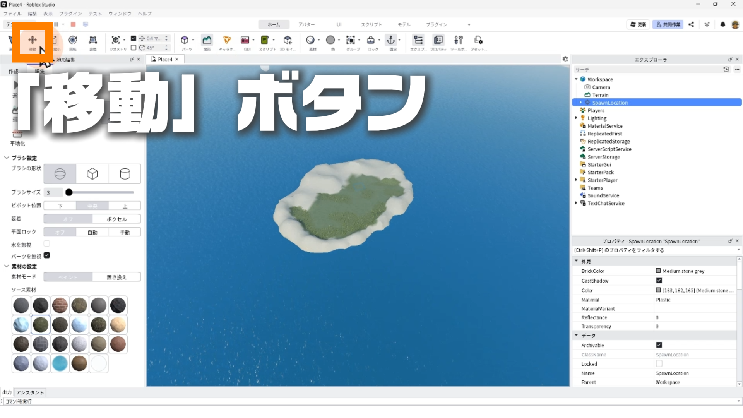Open the Character toolbar icon

[x=227, y=40]
